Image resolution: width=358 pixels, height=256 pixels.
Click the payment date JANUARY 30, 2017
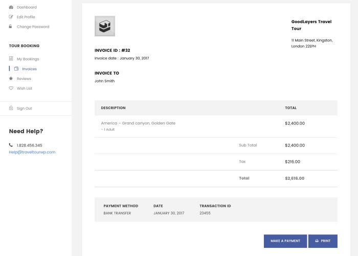169,213
